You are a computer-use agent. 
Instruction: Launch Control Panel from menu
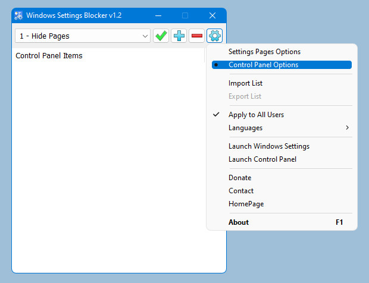(262, 159)
